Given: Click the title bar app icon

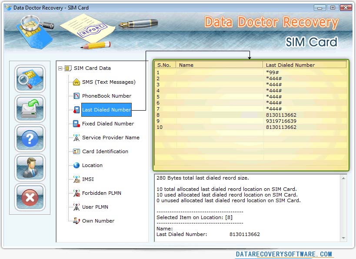Looking at the screenshot, I should click(x=9, y=7).
